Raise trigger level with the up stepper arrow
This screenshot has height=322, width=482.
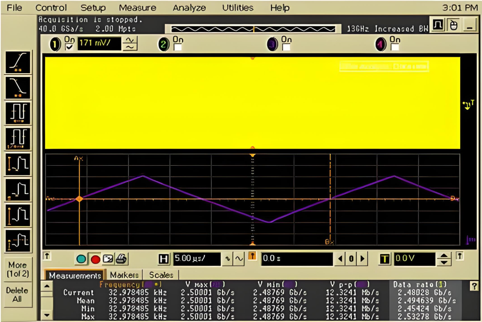pyautogui.click(x=444, y=256)
